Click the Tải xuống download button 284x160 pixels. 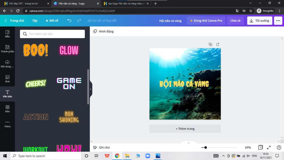(260, 21)
